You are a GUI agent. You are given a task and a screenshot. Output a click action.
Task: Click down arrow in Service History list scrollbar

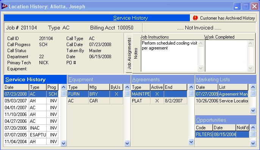click(x=63, y=143)
